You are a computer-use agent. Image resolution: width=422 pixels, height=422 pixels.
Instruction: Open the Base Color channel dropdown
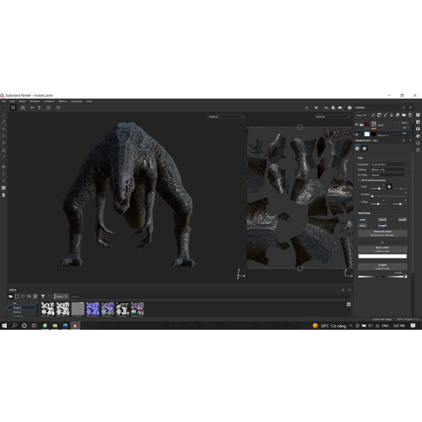click(363, 115)
